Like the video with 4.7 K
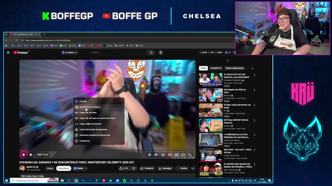Image resolution: width=332 pixels, height=186 pixels. tap(124, 168)
